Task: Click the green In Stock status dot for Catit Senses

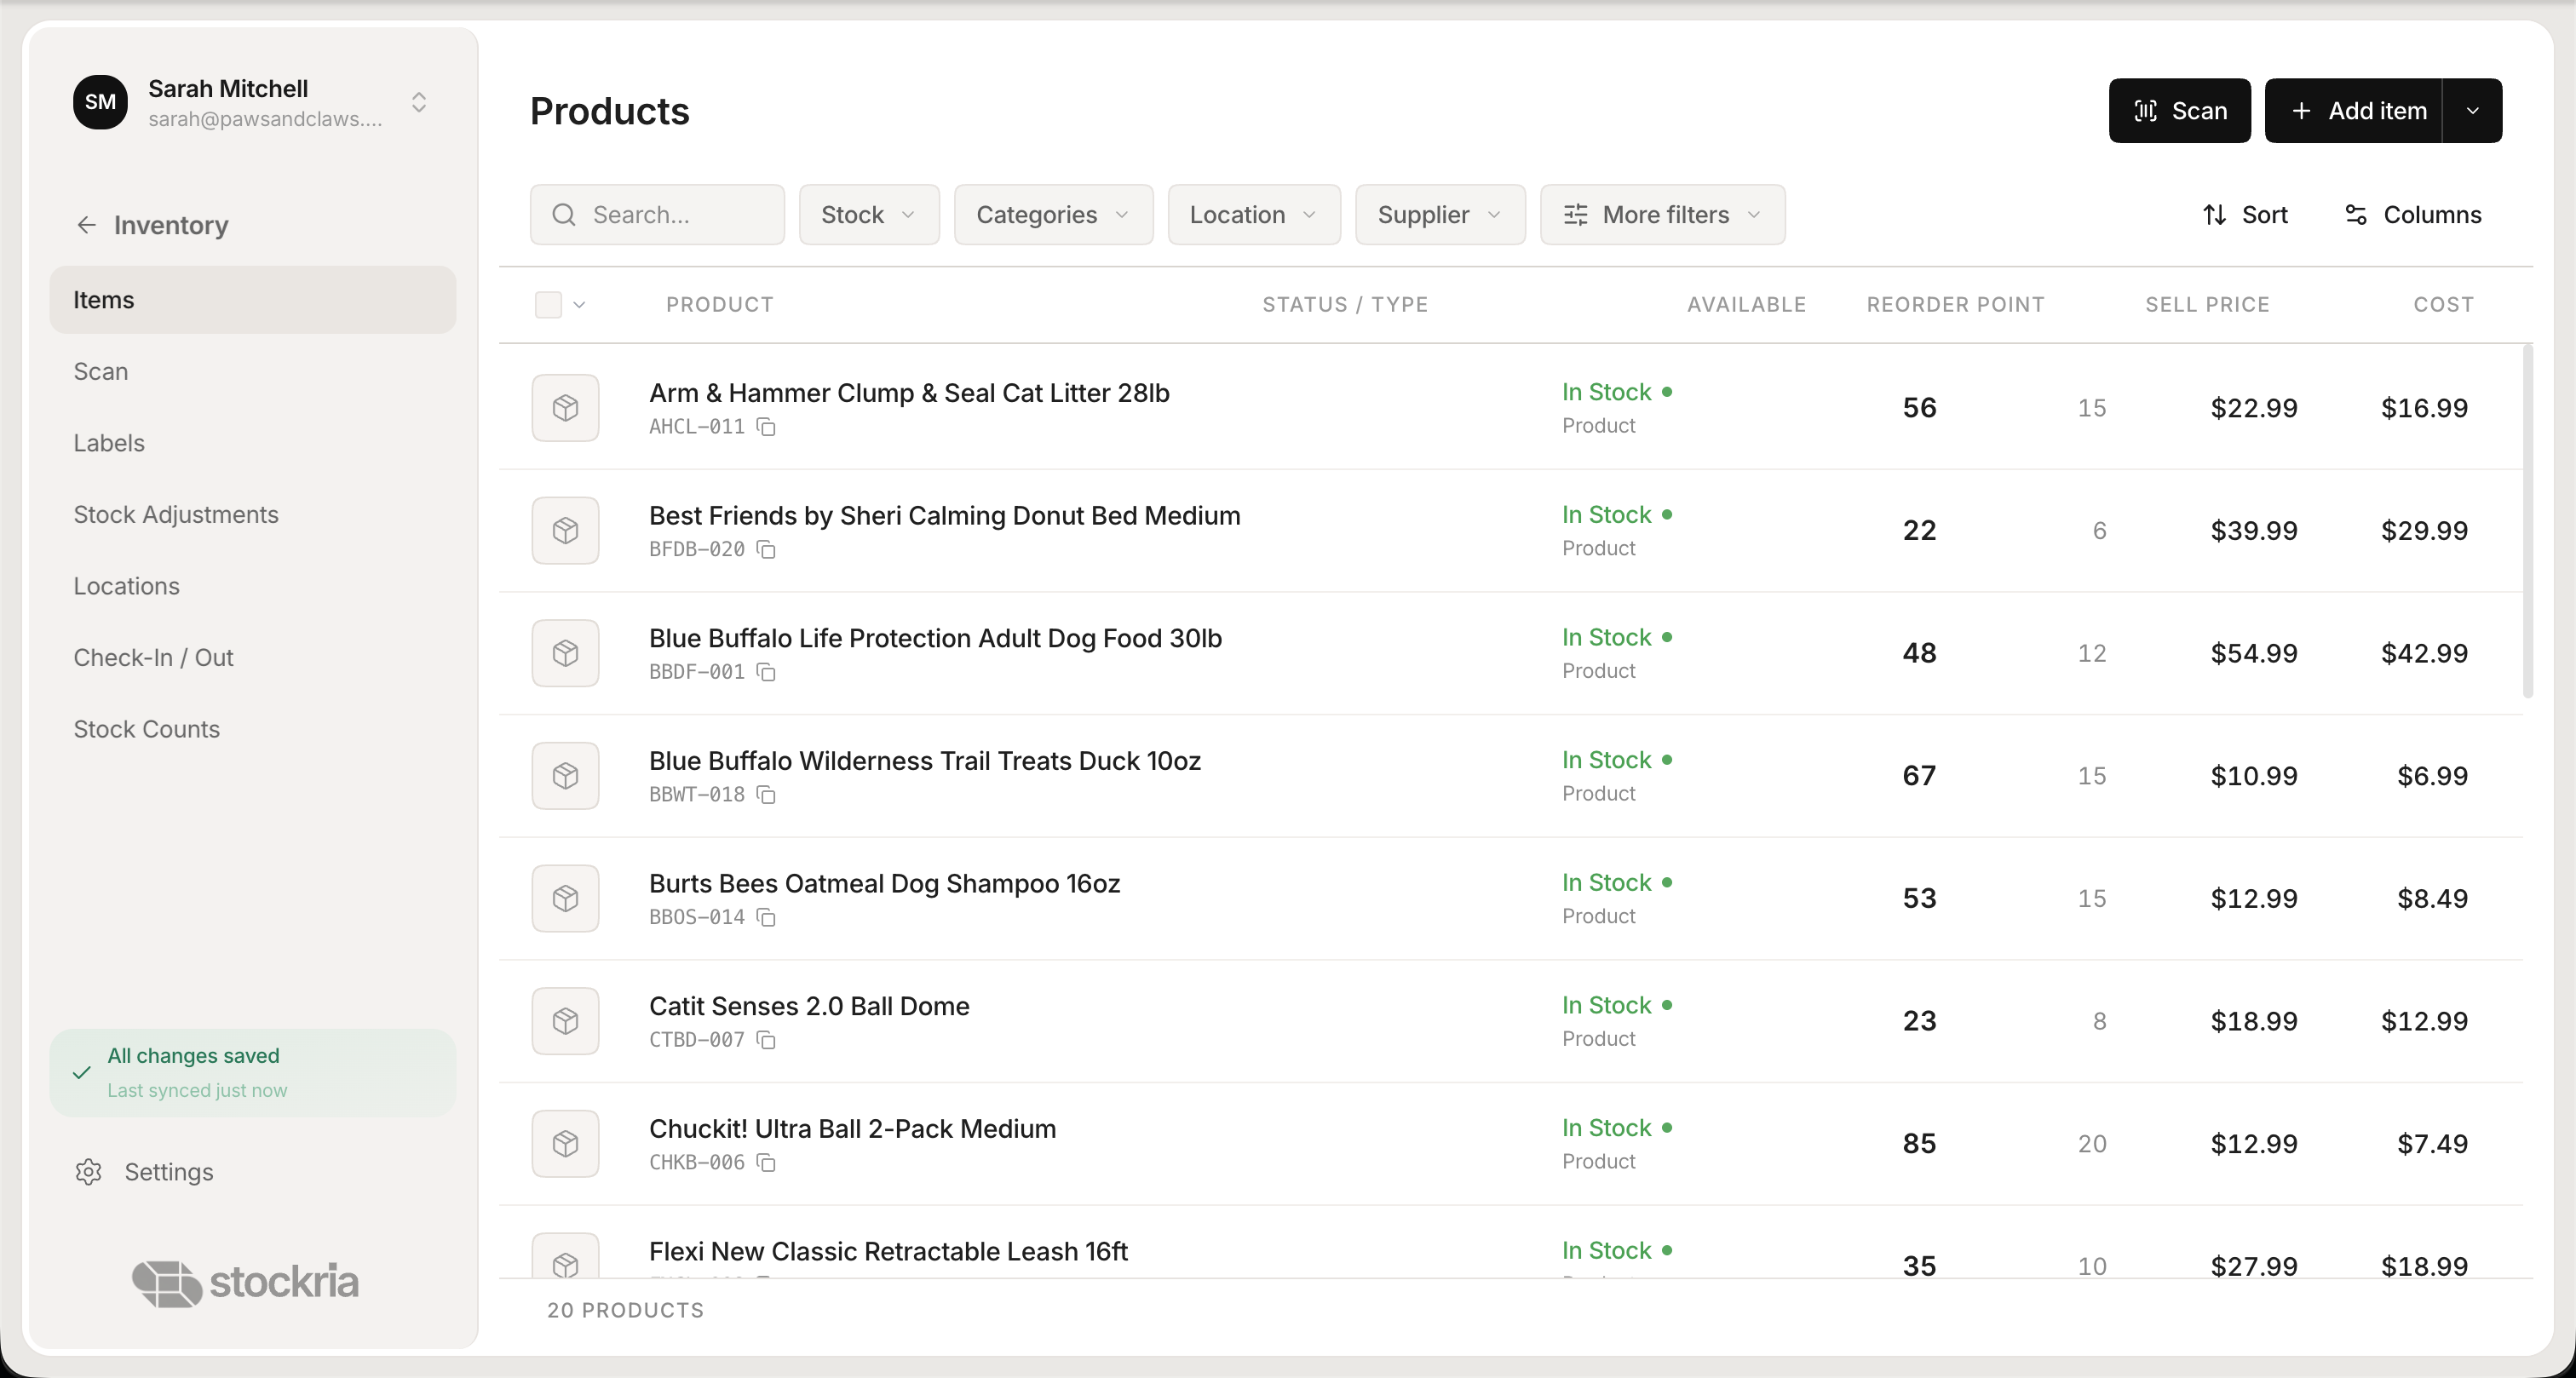Action: tap(1667, 1005)
